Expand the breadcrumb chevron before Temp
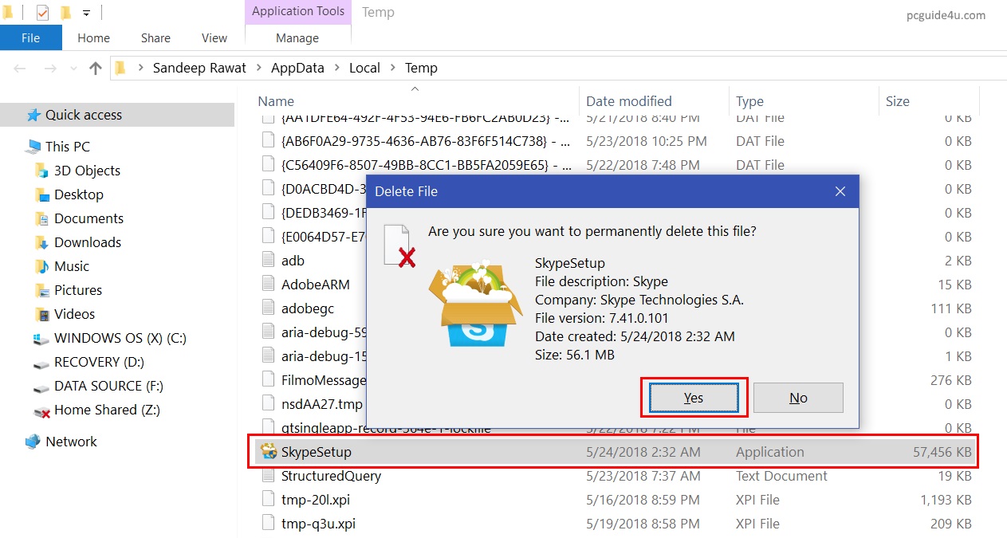The width and height of the screenshot is (1007, 538). click(x=392, y=69)
